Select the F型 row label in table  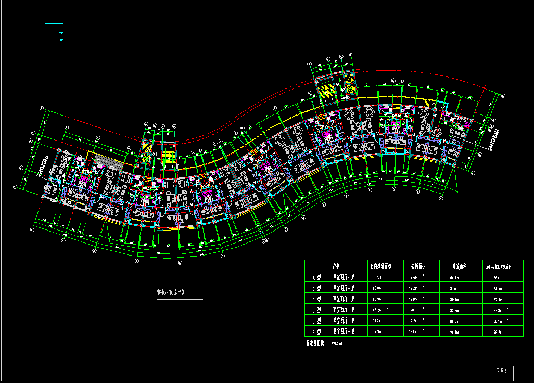(316, 331)
